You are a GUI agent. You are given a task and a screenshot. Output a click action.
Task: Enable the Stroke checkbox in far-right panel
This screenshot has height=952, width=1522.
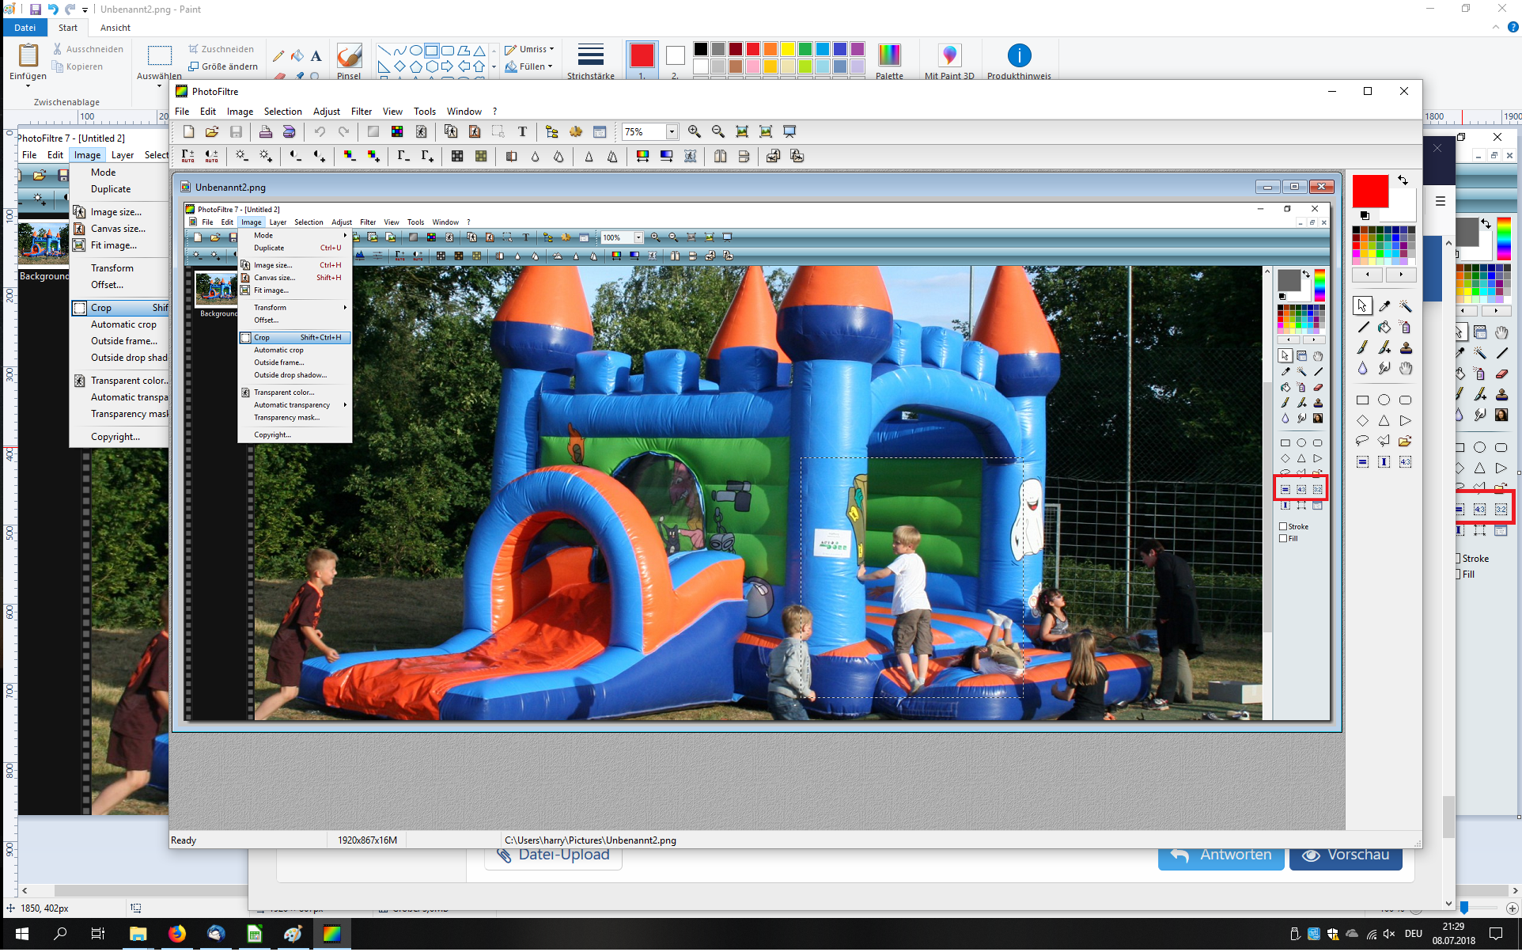pyautogui.click(x=1458, y=559)
